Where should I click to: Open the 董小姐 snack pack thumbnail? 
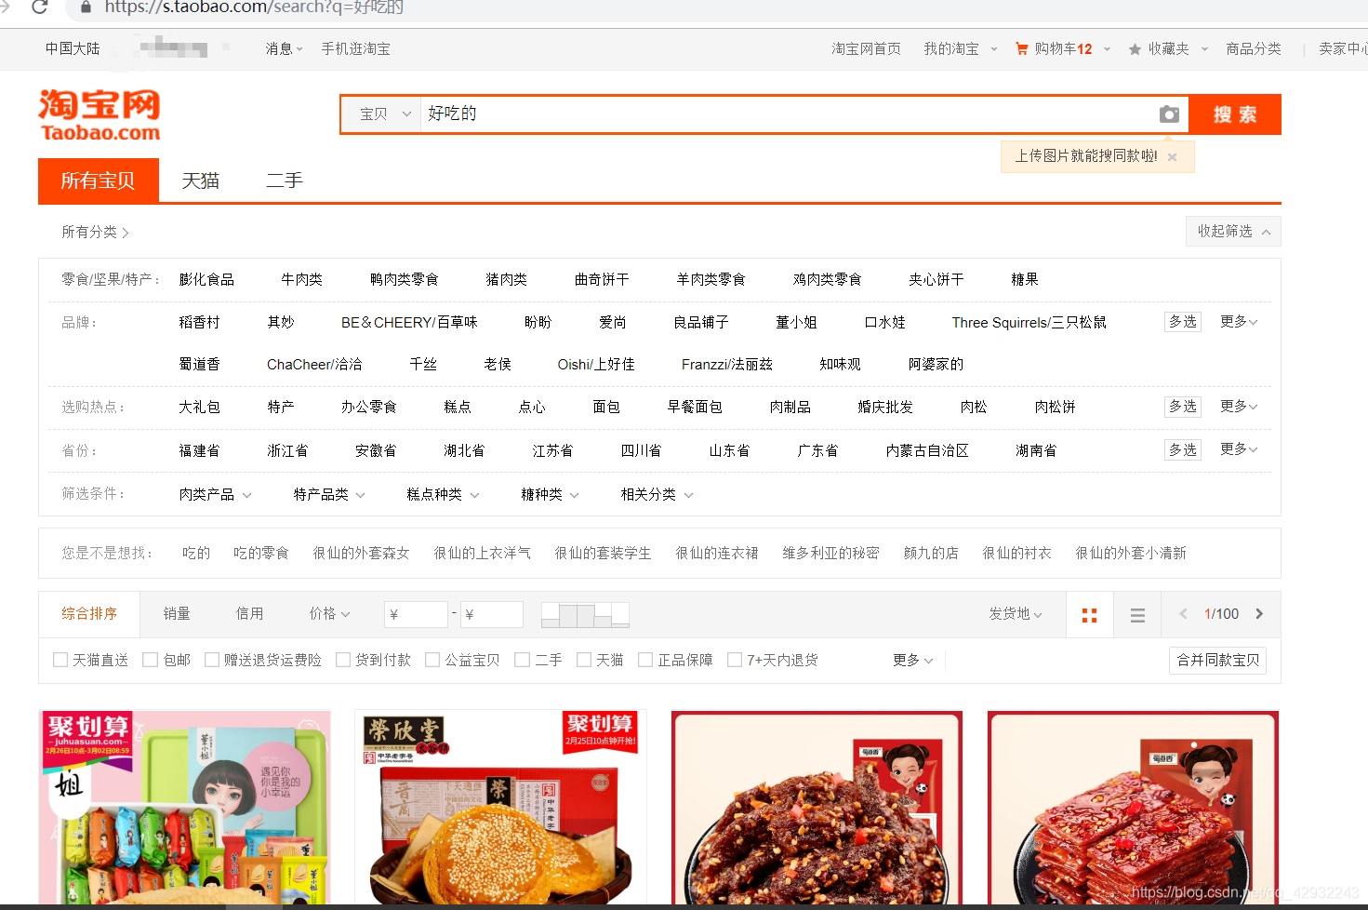click(184, 808)
